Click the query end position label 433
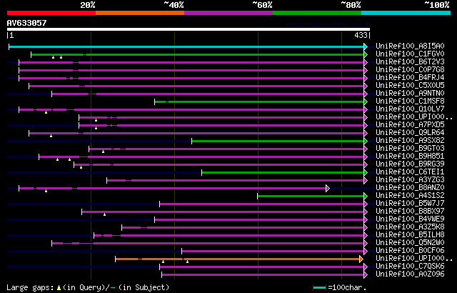Screen dimensions: 457x293 tap(361, 35)
